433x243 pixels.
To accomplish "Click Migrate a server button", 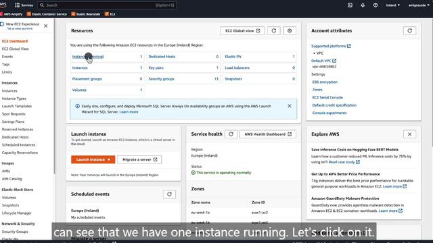I will pos(139,159).
